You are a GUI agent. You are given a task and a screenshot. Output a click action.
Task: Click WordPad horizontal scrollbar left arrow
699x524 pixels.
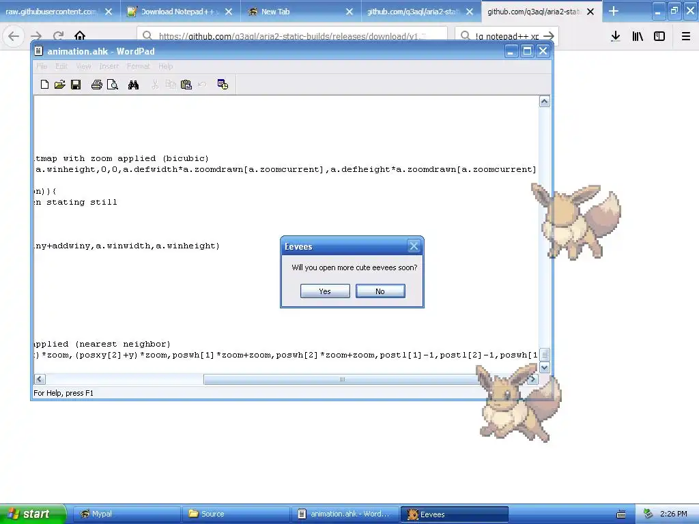40,379
